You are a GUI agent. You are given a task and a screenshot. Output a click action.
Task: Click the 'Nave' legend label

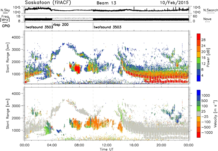coord(207,19)
